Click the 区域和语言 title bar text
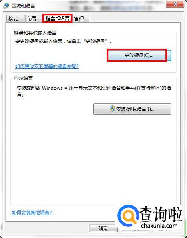This screenshot has width=187, height=238. click(23, 6)
